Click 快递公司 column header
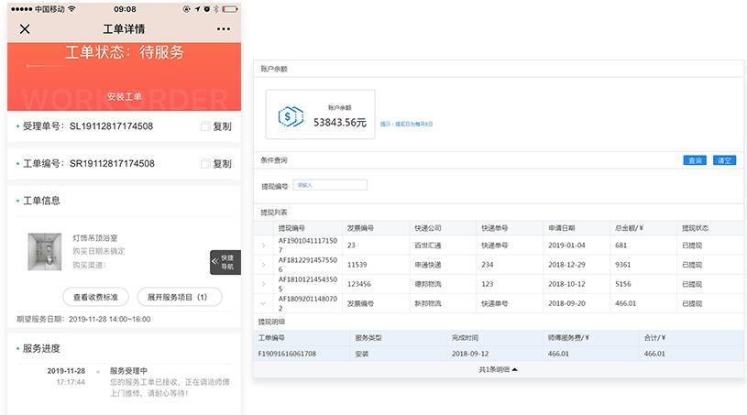This screenshot has width=747, height=415. [428, 228]
